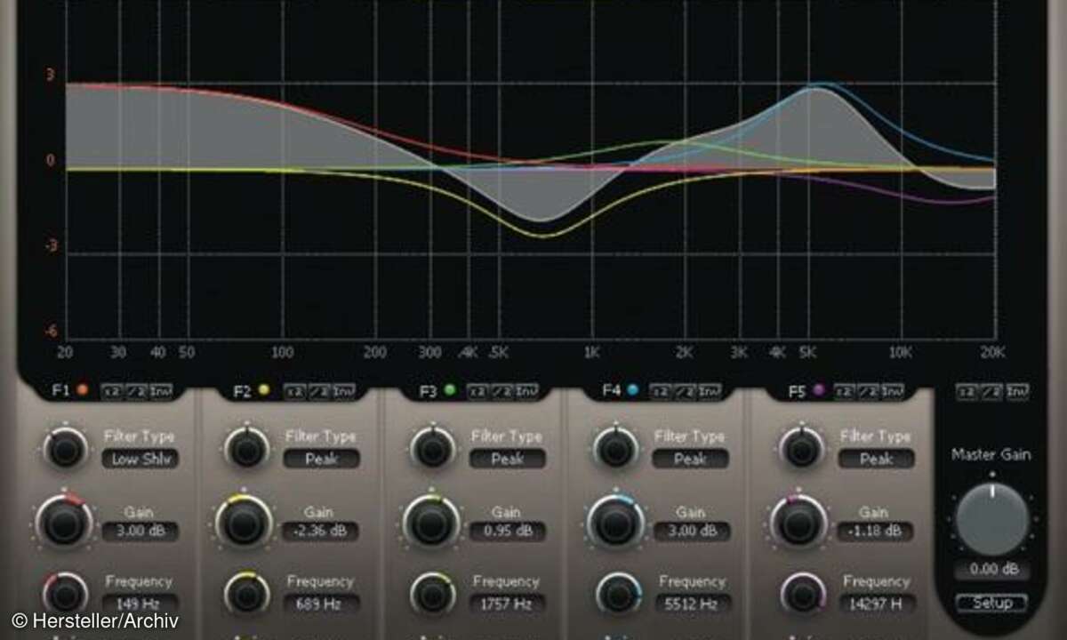The width and height of the screenshot is (1067, 640).
Task: Click the F3 Gain knob with green arc
Action: pyautogui.click(x=431, y=522)
